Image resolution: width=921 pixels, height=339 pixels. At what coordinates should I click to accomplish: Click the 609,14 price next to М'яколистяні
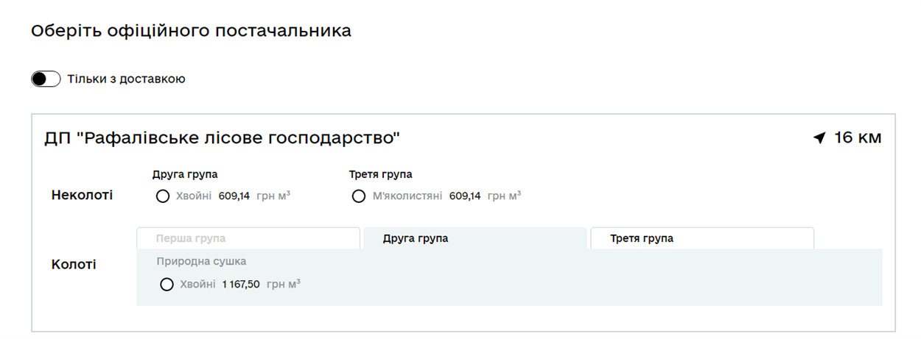point(465,196)
